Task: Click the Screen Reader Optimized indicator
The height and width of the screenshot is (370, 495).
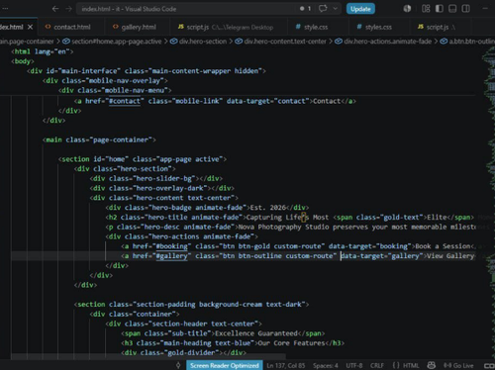Action: (x=225, y=365)
